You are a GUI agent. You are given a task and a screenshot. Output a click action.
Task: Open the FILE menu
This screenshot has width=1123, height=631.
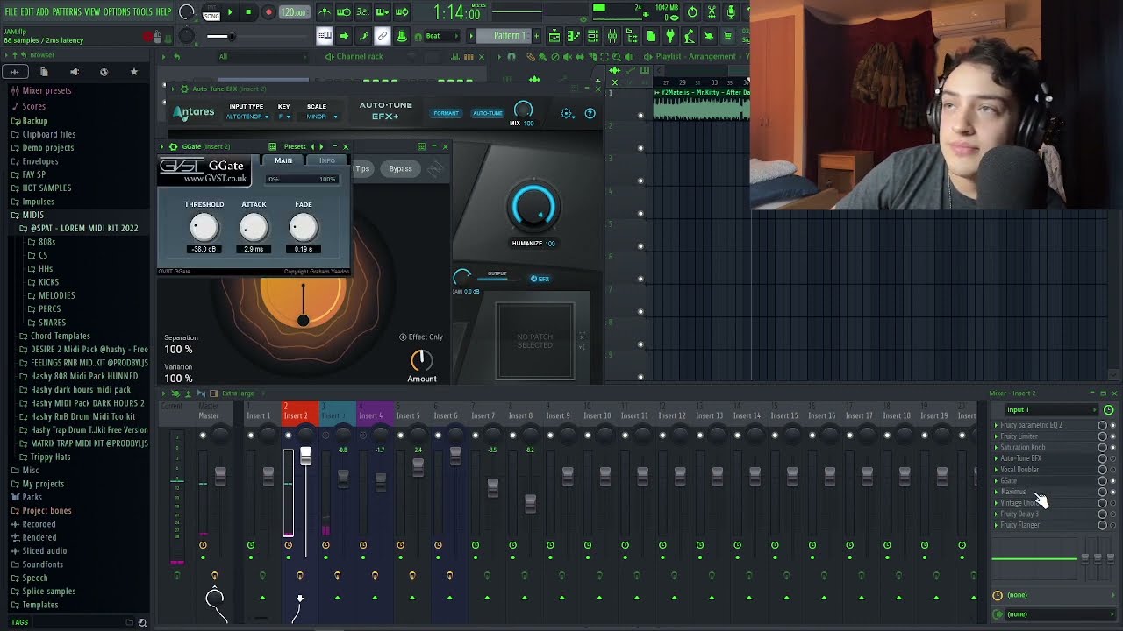coord(11,11)
